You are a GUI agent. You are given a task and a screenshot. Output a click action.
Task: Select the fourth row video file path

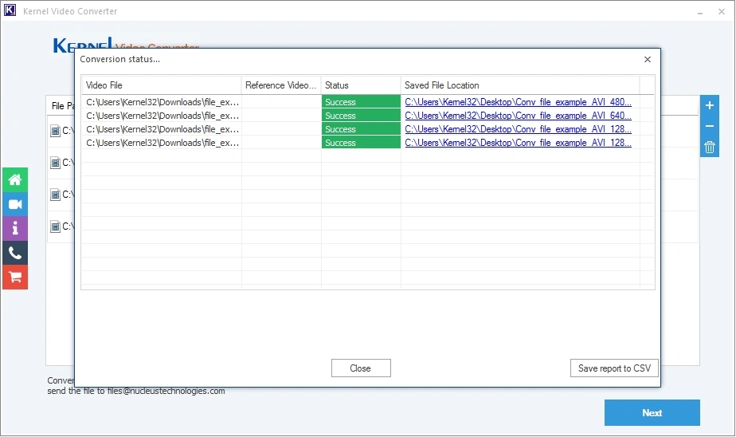162,143
